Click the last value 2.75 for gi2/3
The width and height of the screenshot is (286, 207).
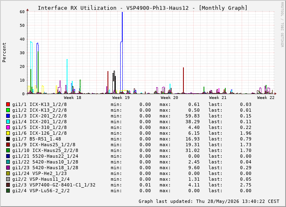click(x=245, y=185)
